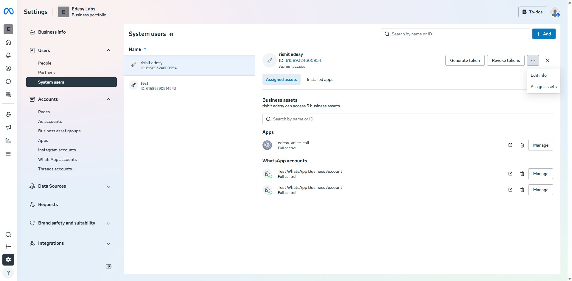Open edesy-voice-call in new window icon
This screenshot has height=281, width=572.
point(510,145)
